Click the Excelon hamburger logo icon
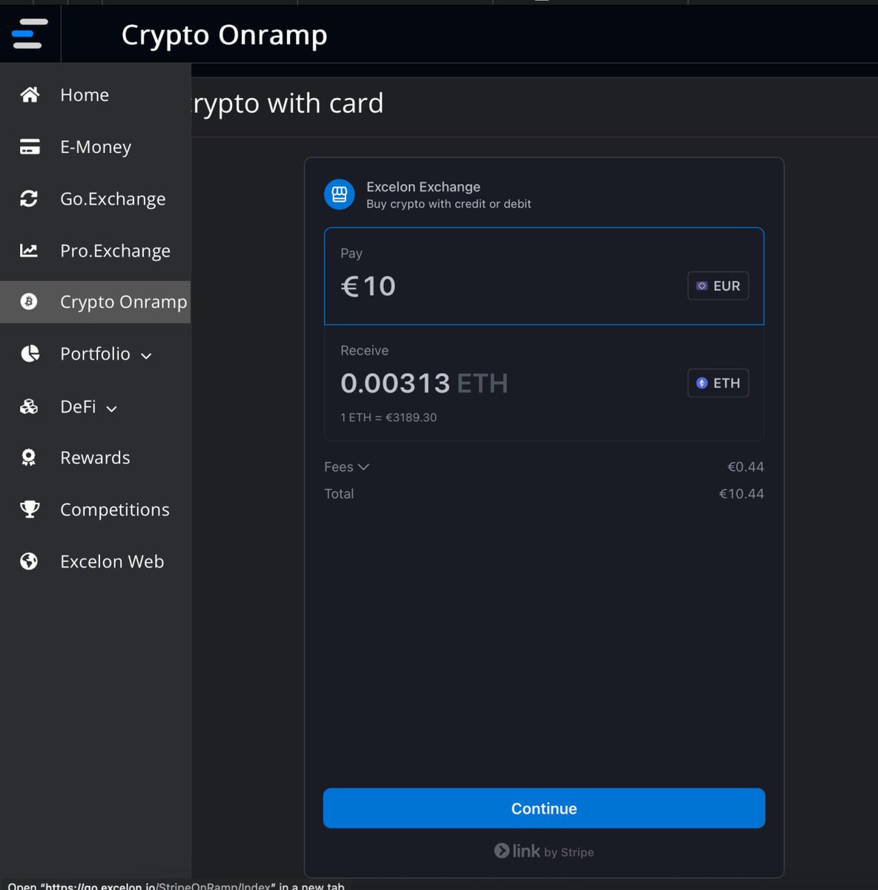This screenshot has width=878, height=890. coord(30,34)
